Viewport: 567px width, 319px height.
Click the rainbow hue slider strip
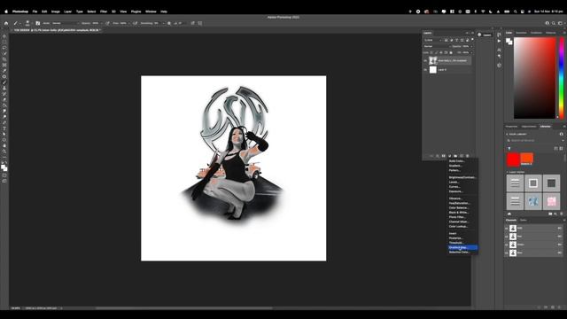561,78
